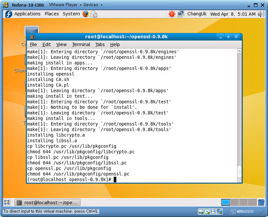Click the VMware floppy device icon

[213, 212]
